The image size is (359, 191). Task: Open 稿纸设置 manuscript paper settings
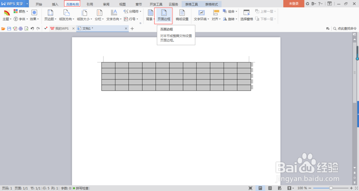[x=182, y=15]
